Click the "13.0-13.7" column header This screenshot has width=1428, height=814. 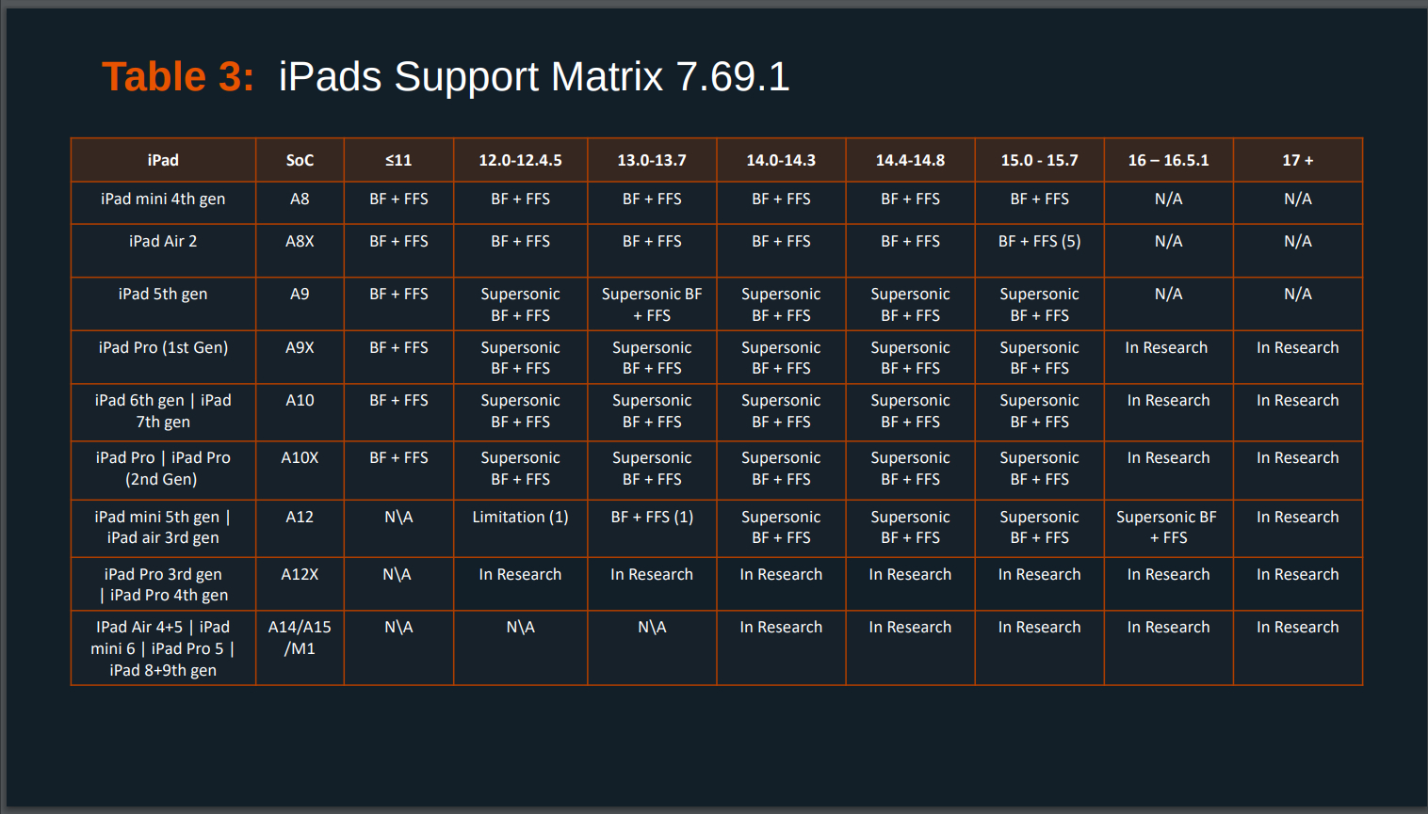(x=652, y=160)
